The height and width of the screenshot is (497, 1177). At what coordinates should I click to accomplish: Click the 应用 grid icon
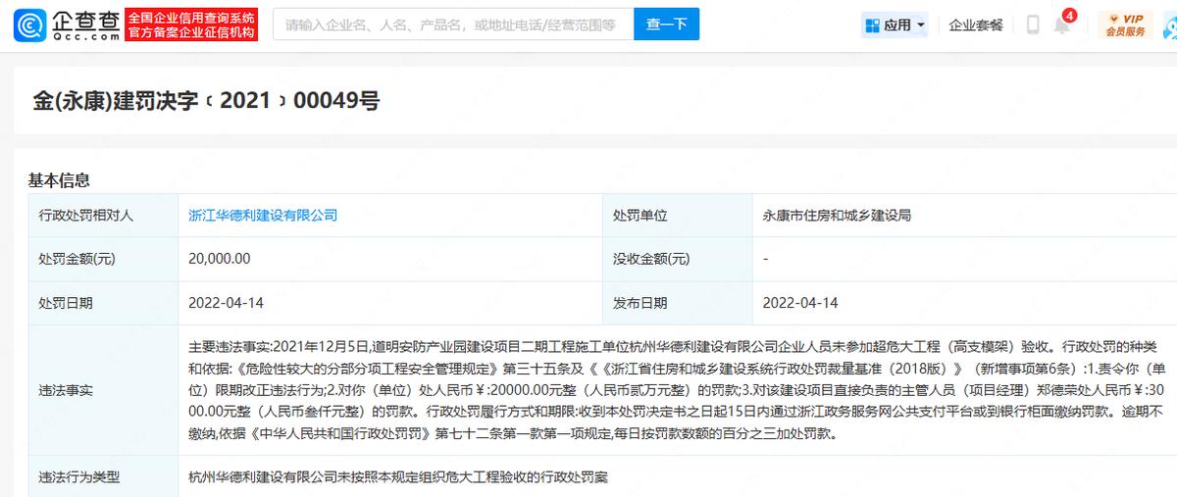pyautogui.click(x=871, y=25)
